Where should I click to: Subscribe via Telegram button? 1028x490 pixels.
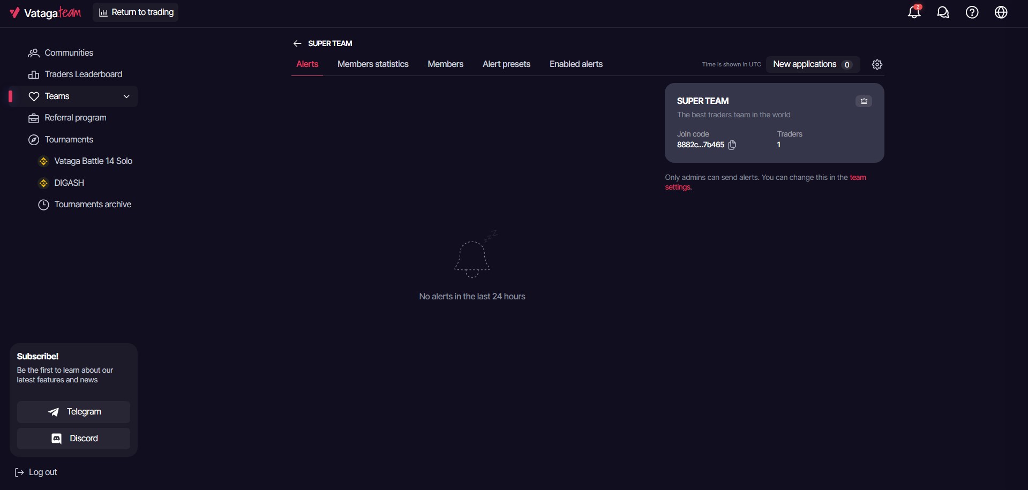pos(73,412)
